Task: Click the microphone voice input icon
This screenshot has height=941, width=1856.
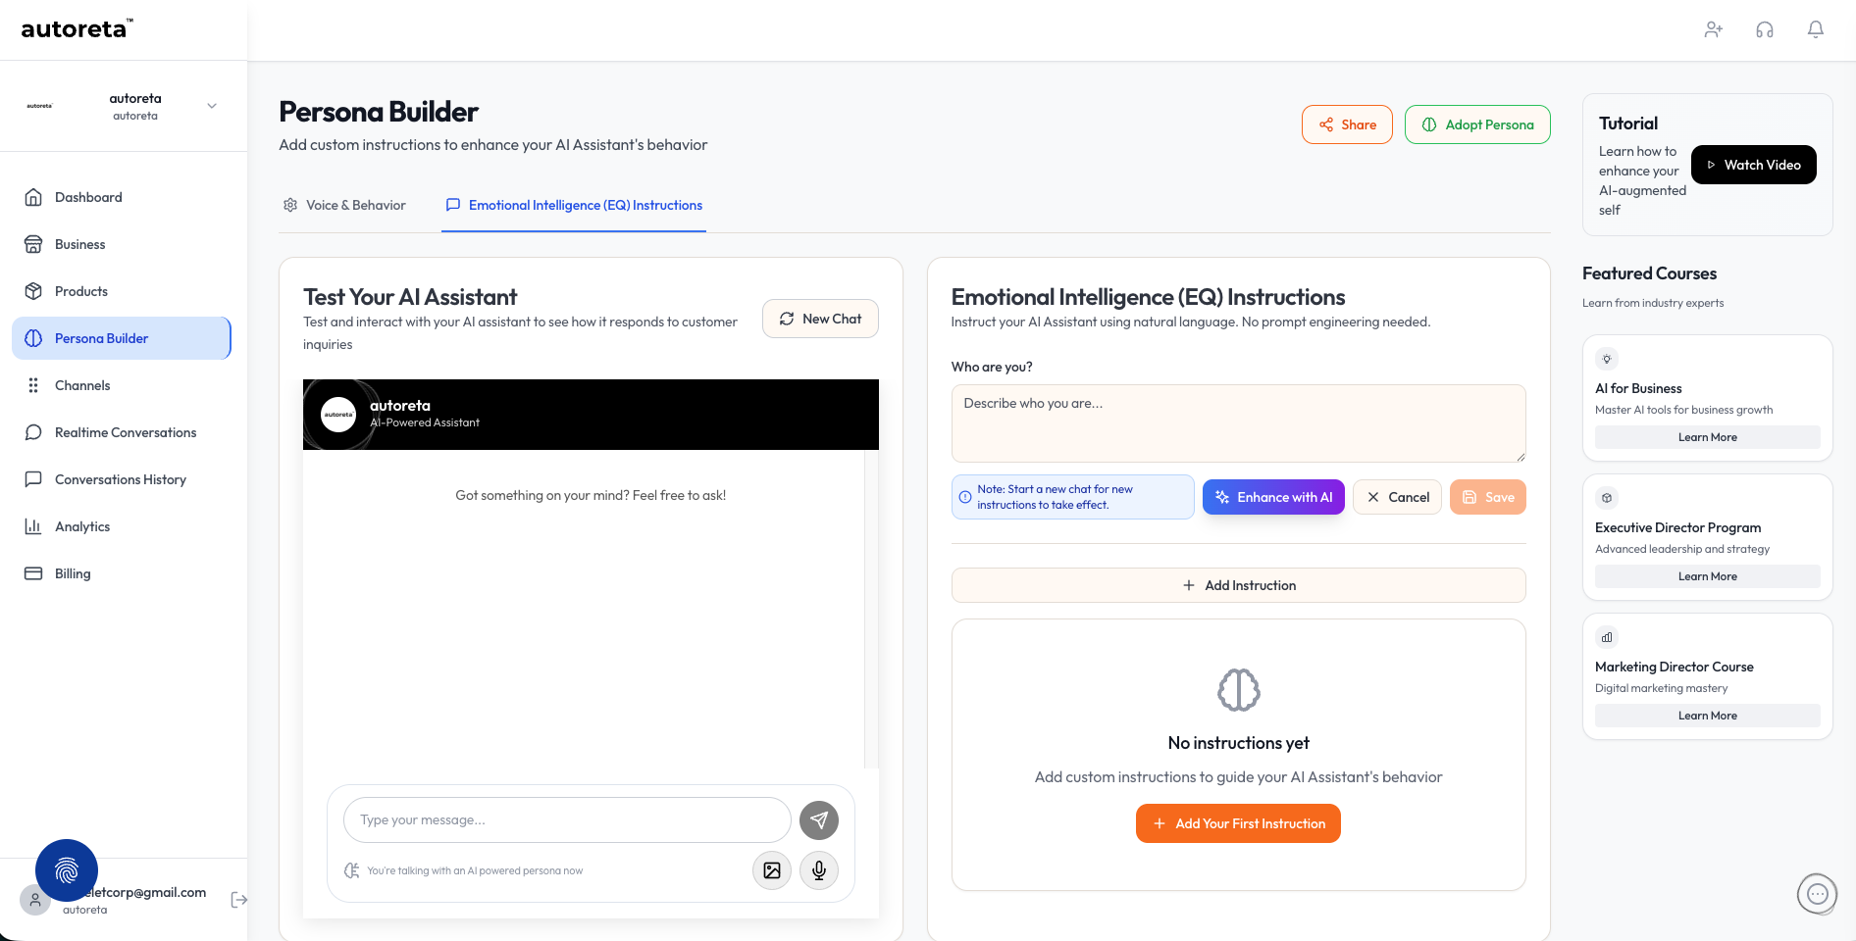Action: pos(818,870)
